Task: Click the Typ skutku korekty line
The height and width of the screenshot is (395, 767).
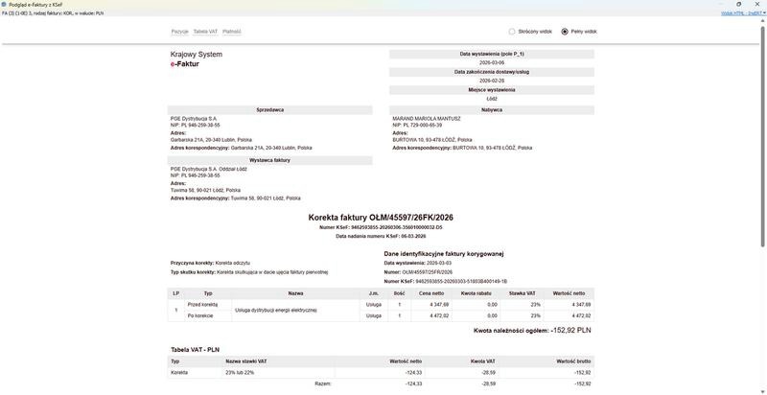Action: [x=249, y=272]
